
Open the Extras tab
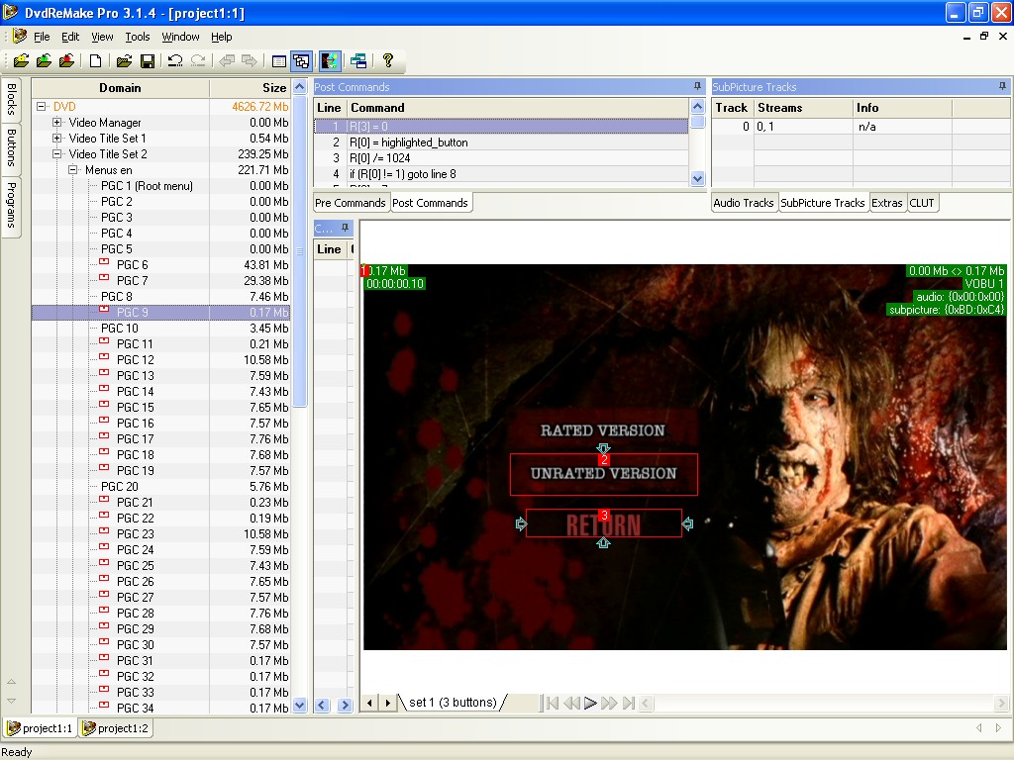886,203
